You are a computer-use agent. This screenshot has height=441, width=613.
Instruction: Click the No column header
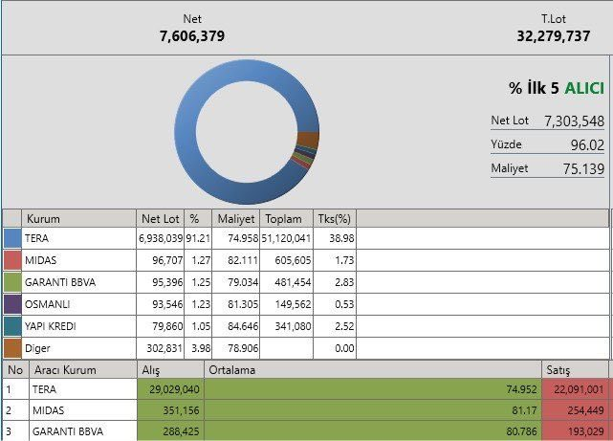tap(15, 370)
